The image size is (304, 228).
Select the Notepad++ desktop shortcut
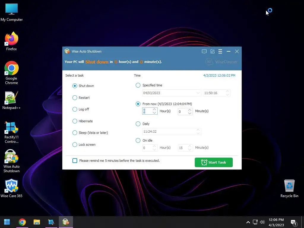(x=12, y=100)
